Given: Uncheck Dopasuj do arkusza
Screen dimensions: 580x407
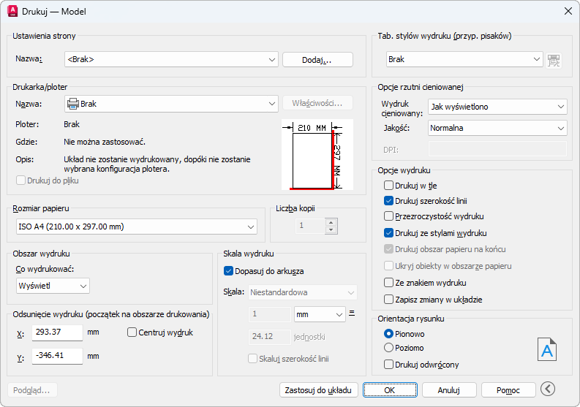Looking at the screenshot, I should click(229, 271).
